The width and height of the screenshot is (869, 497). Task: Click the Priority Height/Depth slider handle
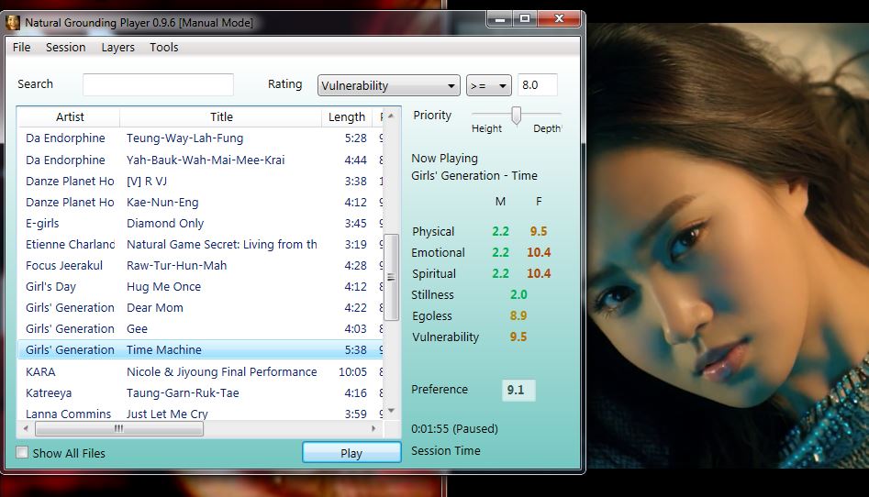click(516, 116)
